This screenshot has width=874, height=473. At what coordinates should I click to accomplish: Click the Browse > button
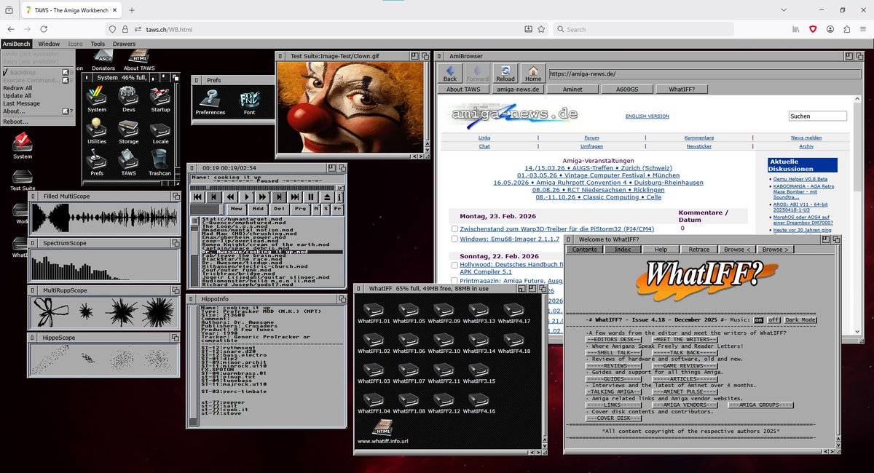point(774,250)
